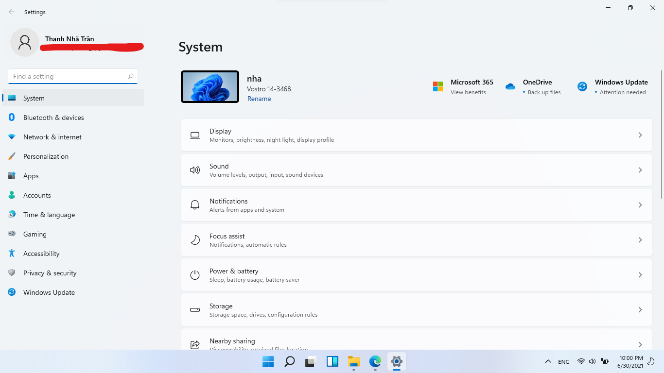
Task: Click the Find a setting search box
Action: pyautogui.click(x=73, y=76)
